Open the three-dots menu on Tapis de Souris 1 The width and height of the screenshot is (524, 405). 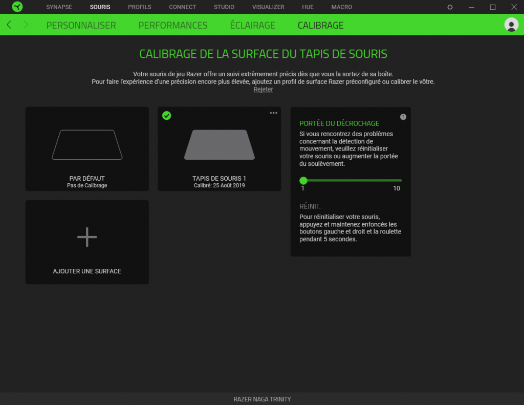pyautogui.click(x=273, y=113)
